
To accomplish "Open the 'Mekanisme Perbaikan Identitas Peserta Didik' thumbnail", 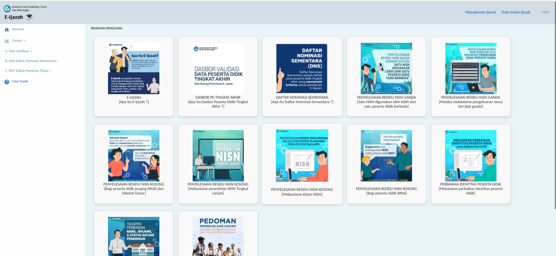I will 471,156.
